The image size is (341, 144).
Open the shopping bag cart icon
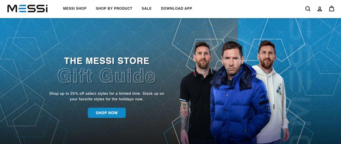click(x=331, y=9)
